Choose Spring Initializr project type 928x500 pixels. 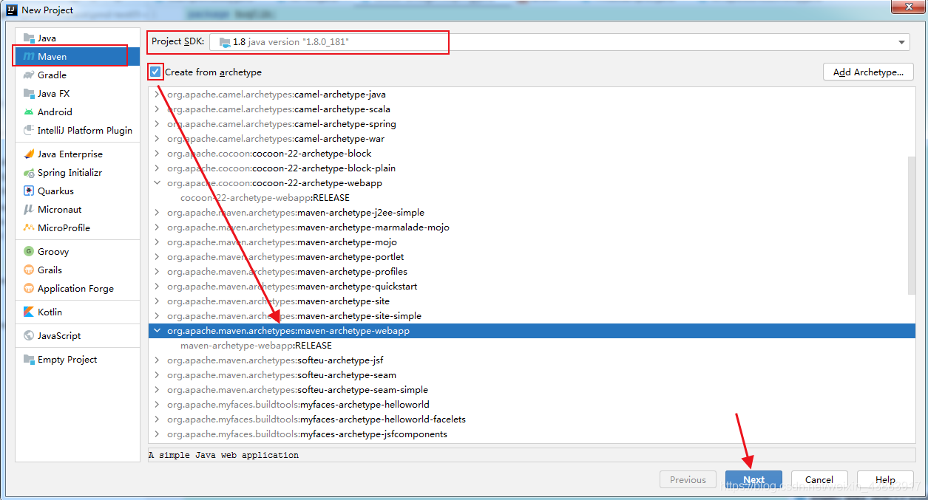(78, 172)
